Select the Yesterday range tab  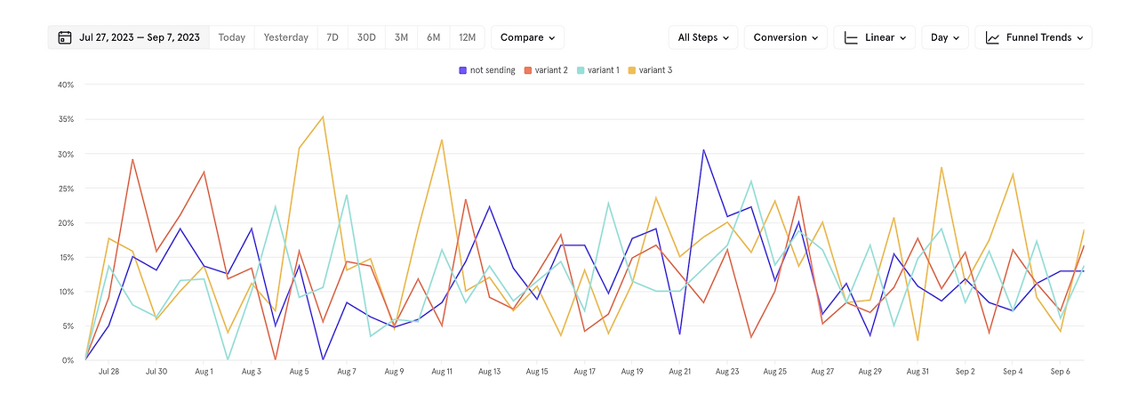tap(286, 37)
